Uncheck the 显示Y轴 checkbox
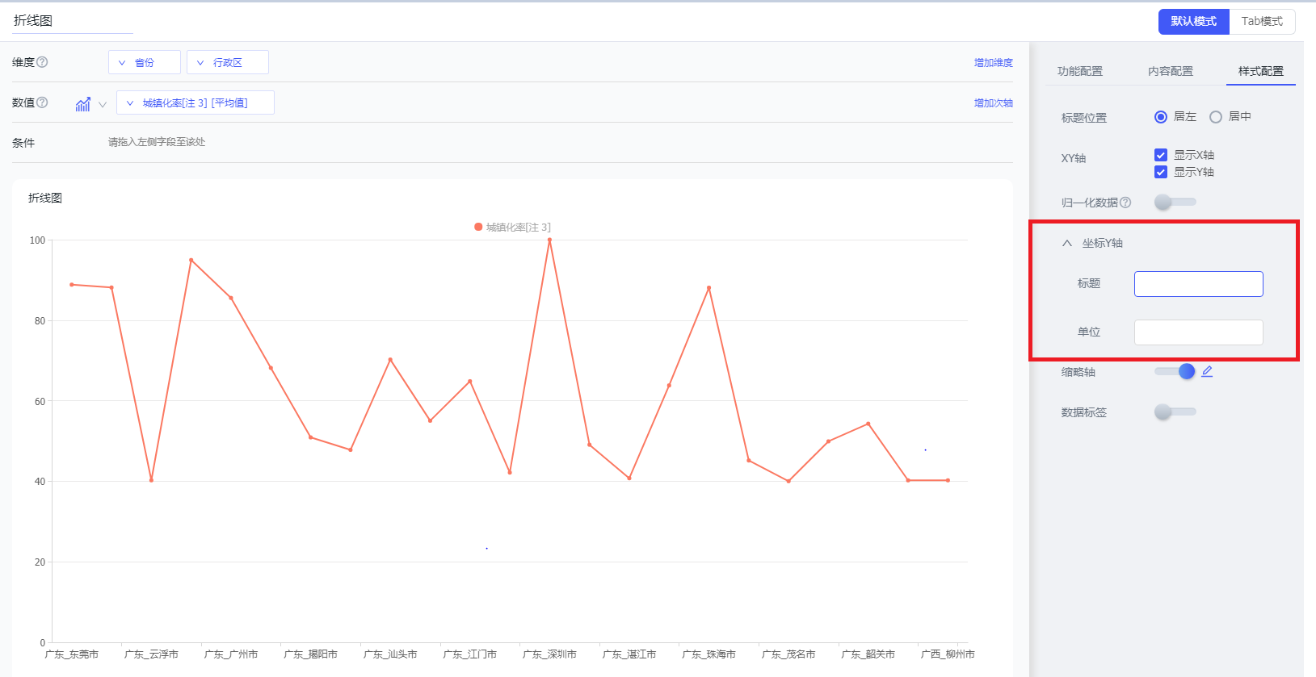 pos(1161,172)
